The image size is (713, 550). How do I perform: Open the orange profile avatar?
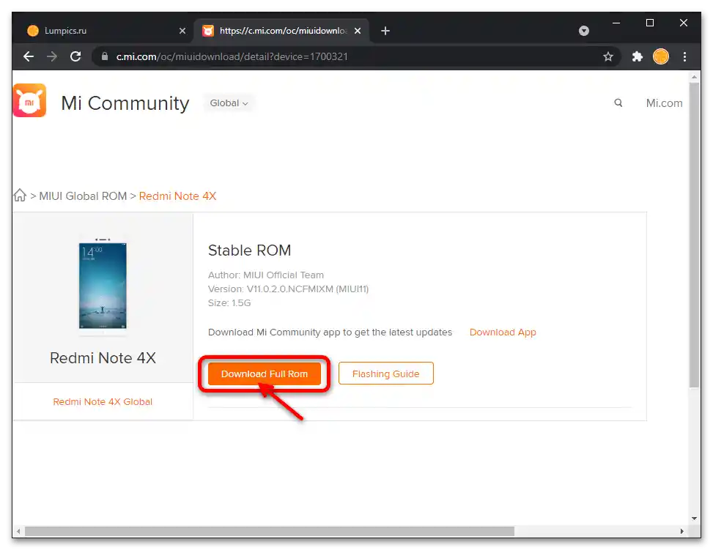tap(661, 56)
